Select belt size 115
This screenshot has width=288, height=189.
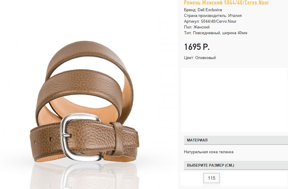point(212,178)
